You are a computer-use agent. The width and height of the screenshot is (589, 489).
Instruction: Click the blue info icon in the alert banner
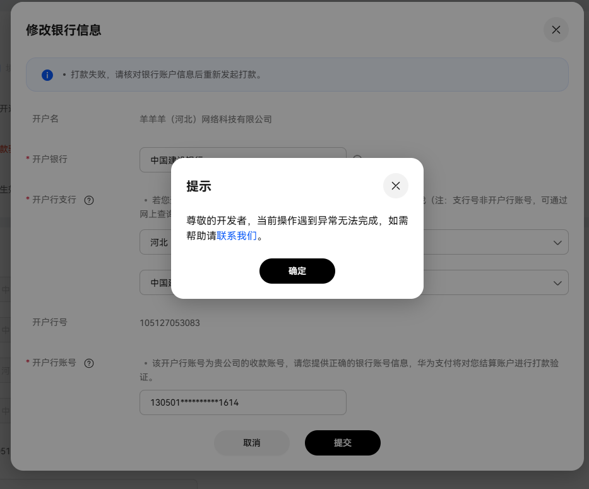point(47,75)
